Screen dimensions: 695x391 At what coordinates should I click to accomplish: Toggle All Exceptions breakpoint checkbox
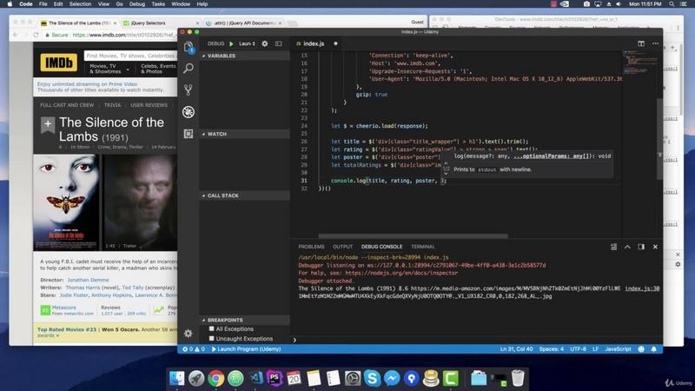pos(211,329)
